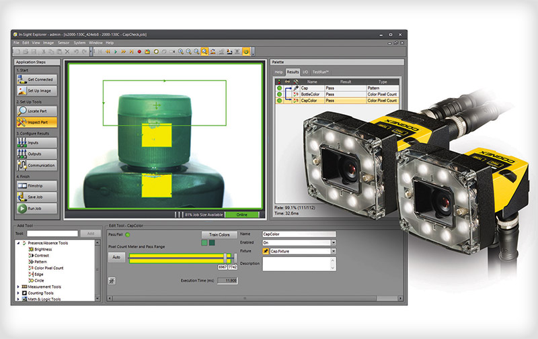Click the Name field containing CapColor

click(299, 234)
